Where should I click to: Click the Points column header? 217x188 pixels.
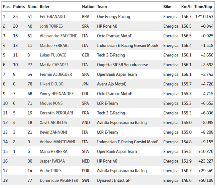tap(19, 7)
